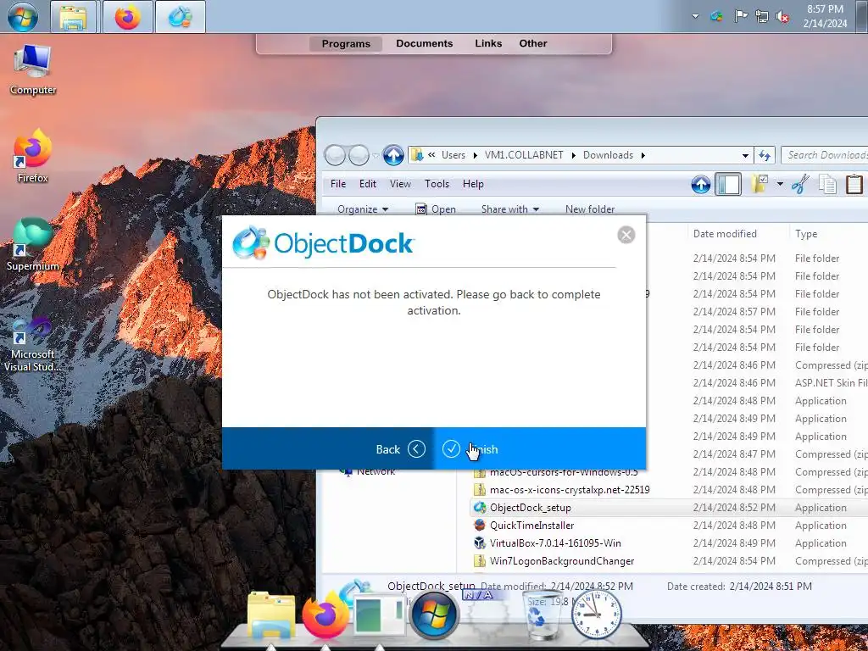868x651 pixels.
Task: Open the File menu in Explorer
Action: pos(337,184)
